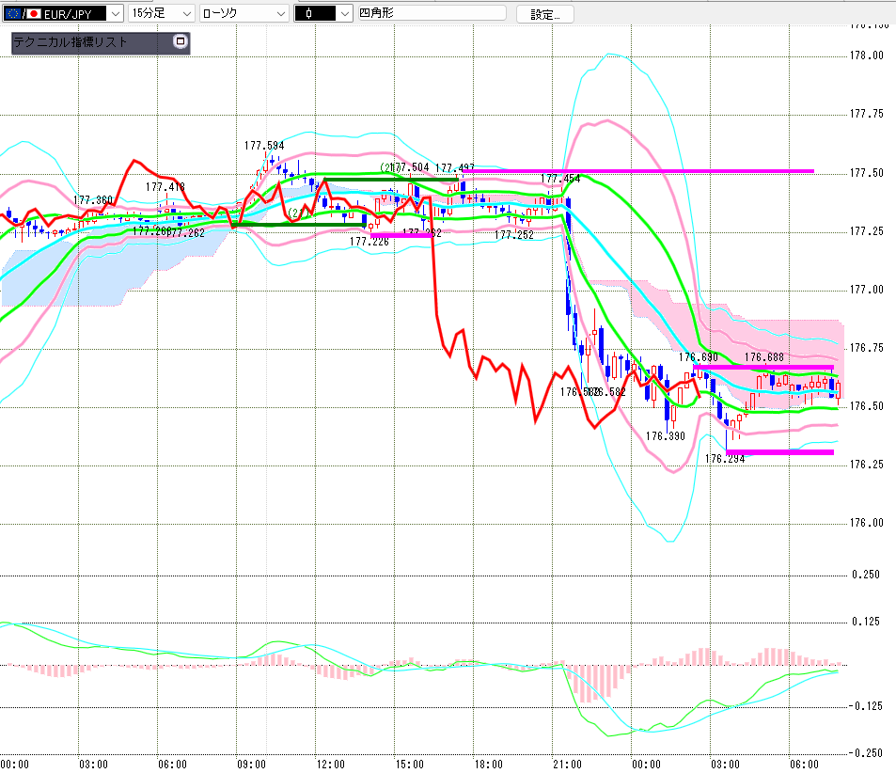Click the 18:00 time axis label

(489, 765)
